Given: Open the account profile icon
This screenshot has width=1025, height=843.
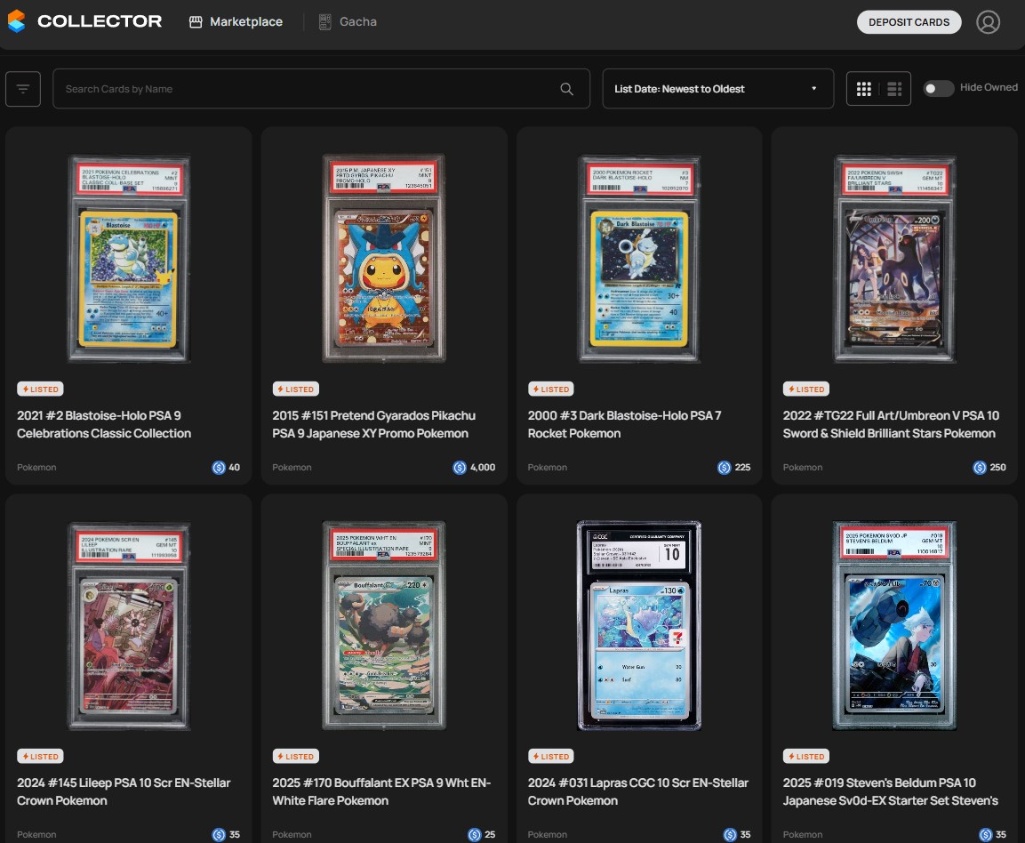Looking at the screenshot, I should [x=989, y=22].
